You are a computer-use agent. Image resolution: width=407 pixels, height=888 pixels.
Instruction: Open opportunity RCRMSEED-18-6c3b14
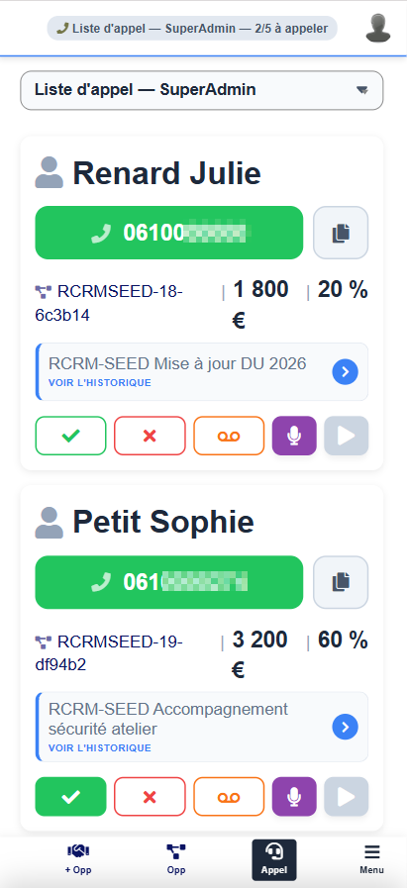(x=109, y=303)
